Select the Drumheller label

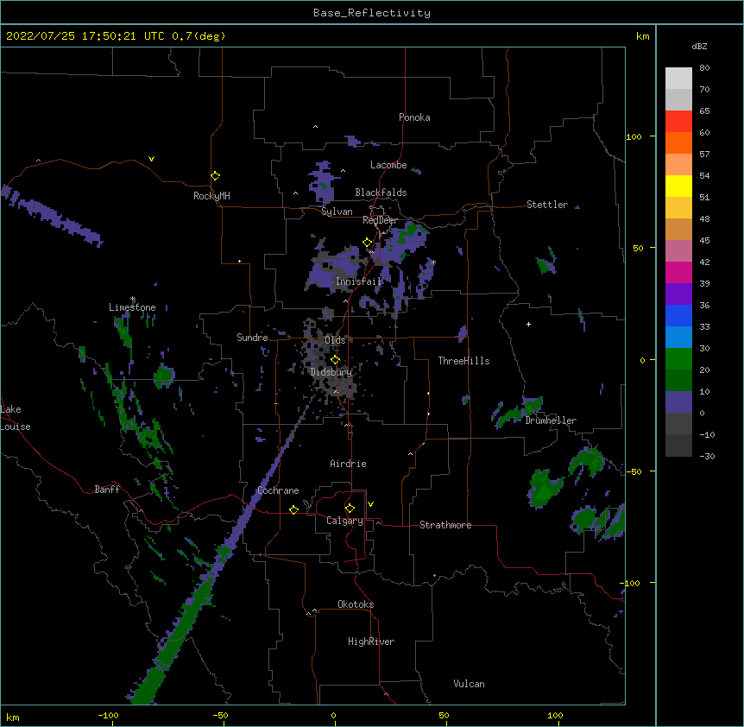[x=551, y=420]
